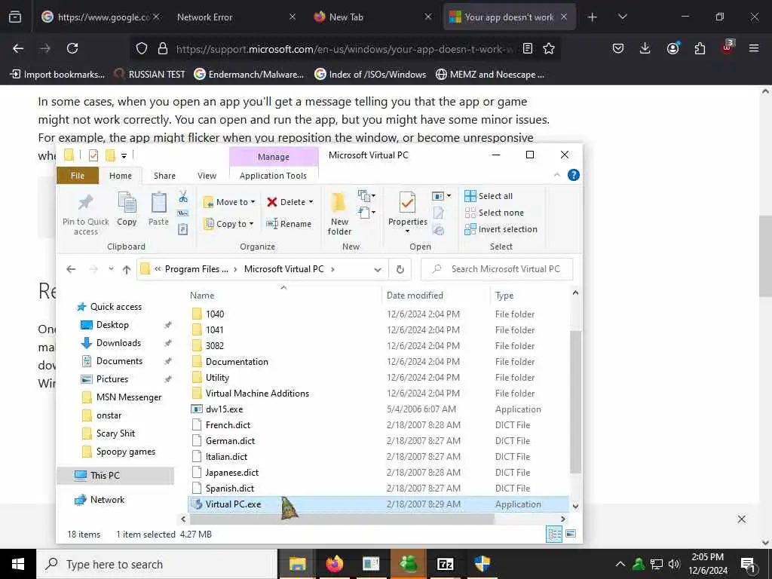Switch to the View ribbon tab
772x579 pixels.
(x=207, y=176)
